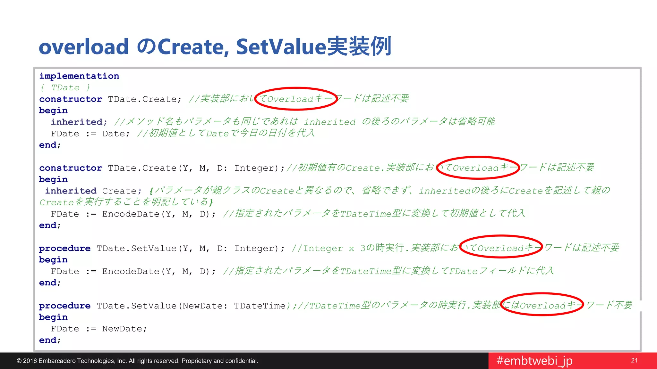Click the second red circled Overload annotation

478,168
